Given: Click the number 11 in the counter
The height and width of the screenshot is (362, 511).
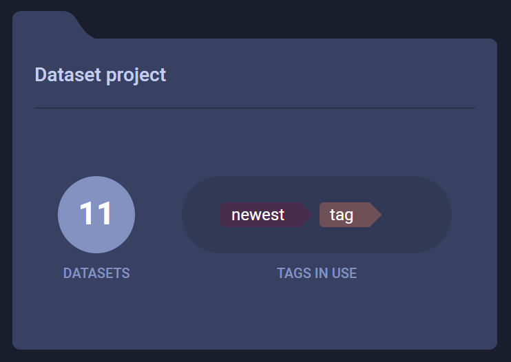Looking at the screenshot, I should (x=96, y=214).
